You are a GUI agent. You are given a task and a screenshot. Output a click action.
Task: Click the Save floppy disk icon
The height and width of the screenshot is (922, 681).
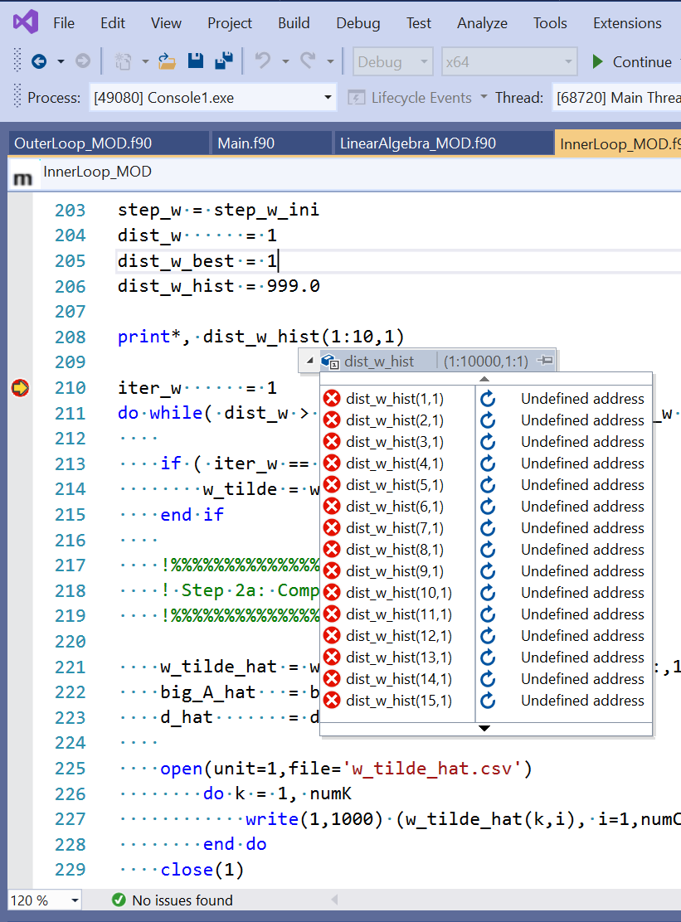click(196, 61)
